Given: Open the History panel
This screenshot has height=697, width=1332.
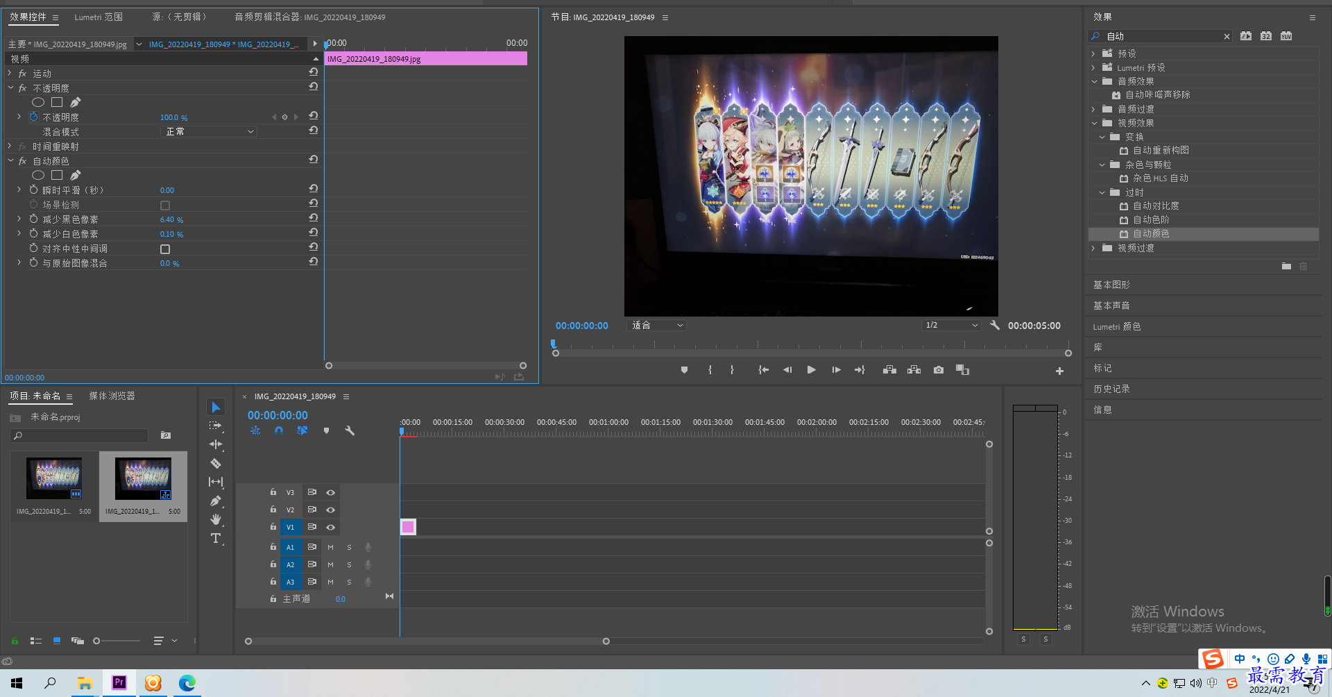Looking at the screenshot, I should pos(1111,389).
